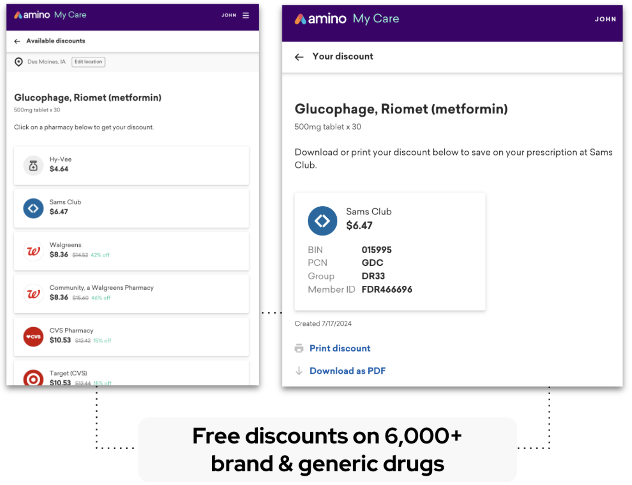Select the Hy-Vee $4.64 pharmacy card
Screen dimensions: 632x485
[131, 166]
